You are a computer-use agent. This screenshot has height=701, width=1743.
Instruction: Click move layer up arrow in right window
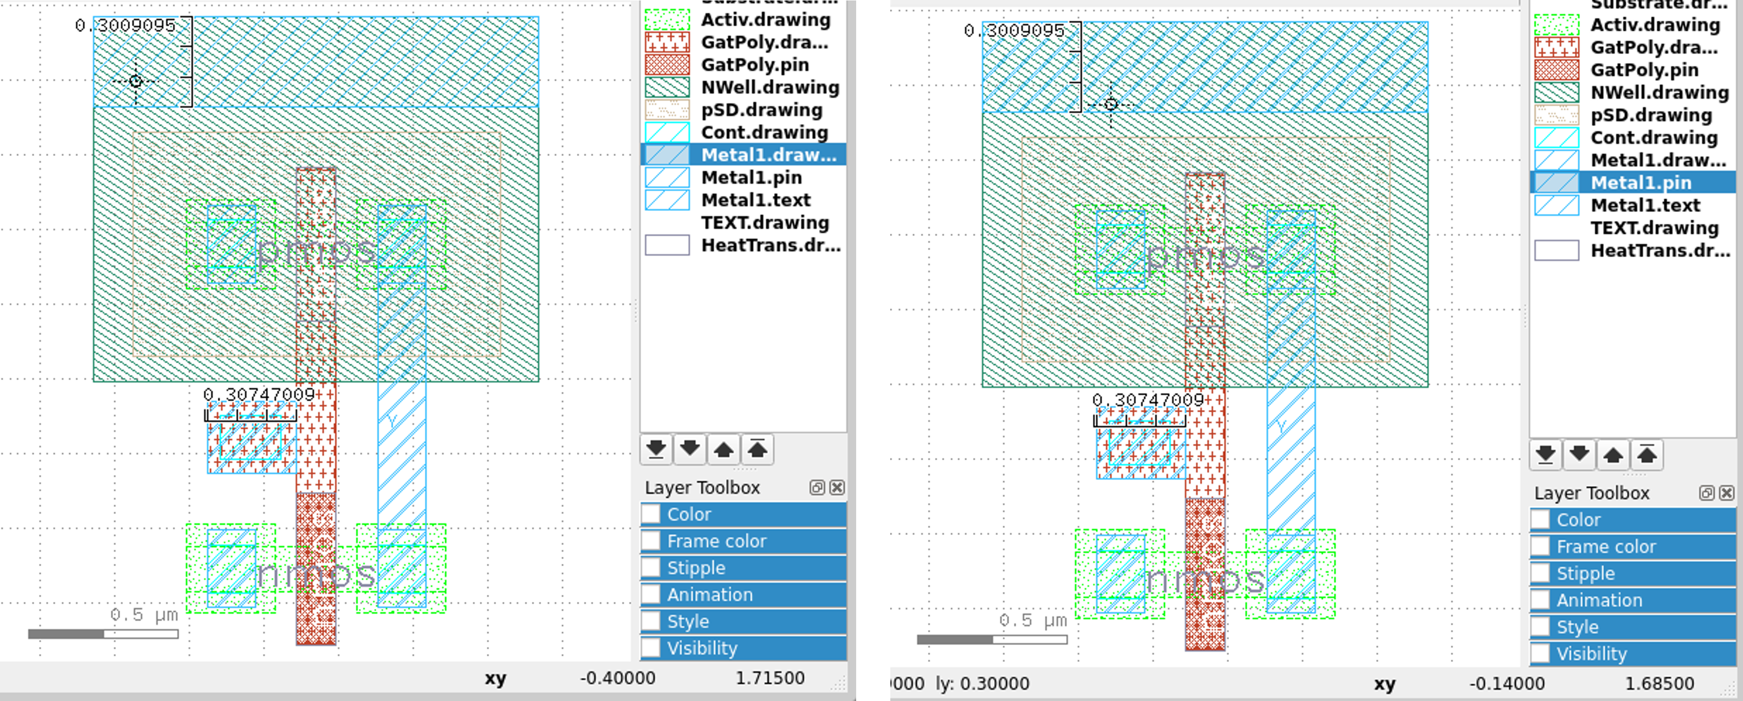coord(1613,455)
